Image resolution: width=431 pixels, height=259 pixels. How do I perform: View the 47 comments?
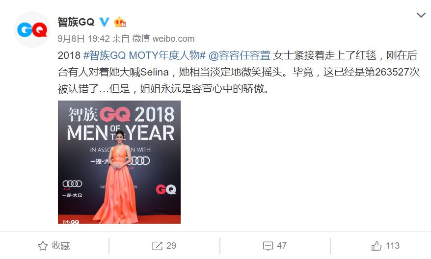(275, 246)
